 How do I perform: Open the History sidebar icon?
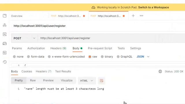[x=5, y=62]
